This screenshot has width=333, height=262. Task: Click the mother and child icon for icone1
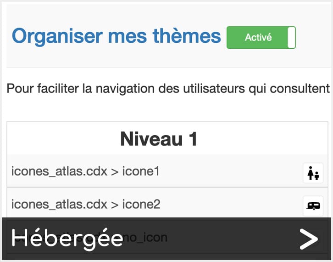(x=313, y=173)
